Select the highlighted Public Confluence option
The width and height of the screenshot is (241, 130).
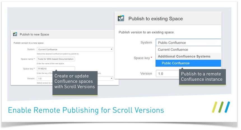click(188, 63)
